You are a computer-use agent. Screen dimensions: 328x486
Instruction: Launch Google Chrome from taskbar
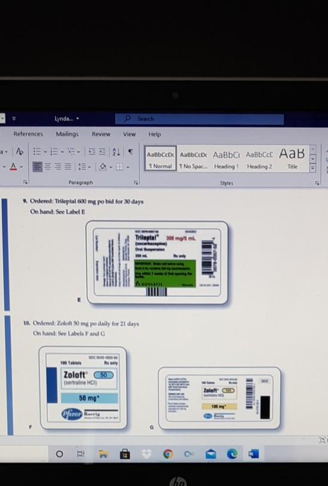click(x=168, y=454)
